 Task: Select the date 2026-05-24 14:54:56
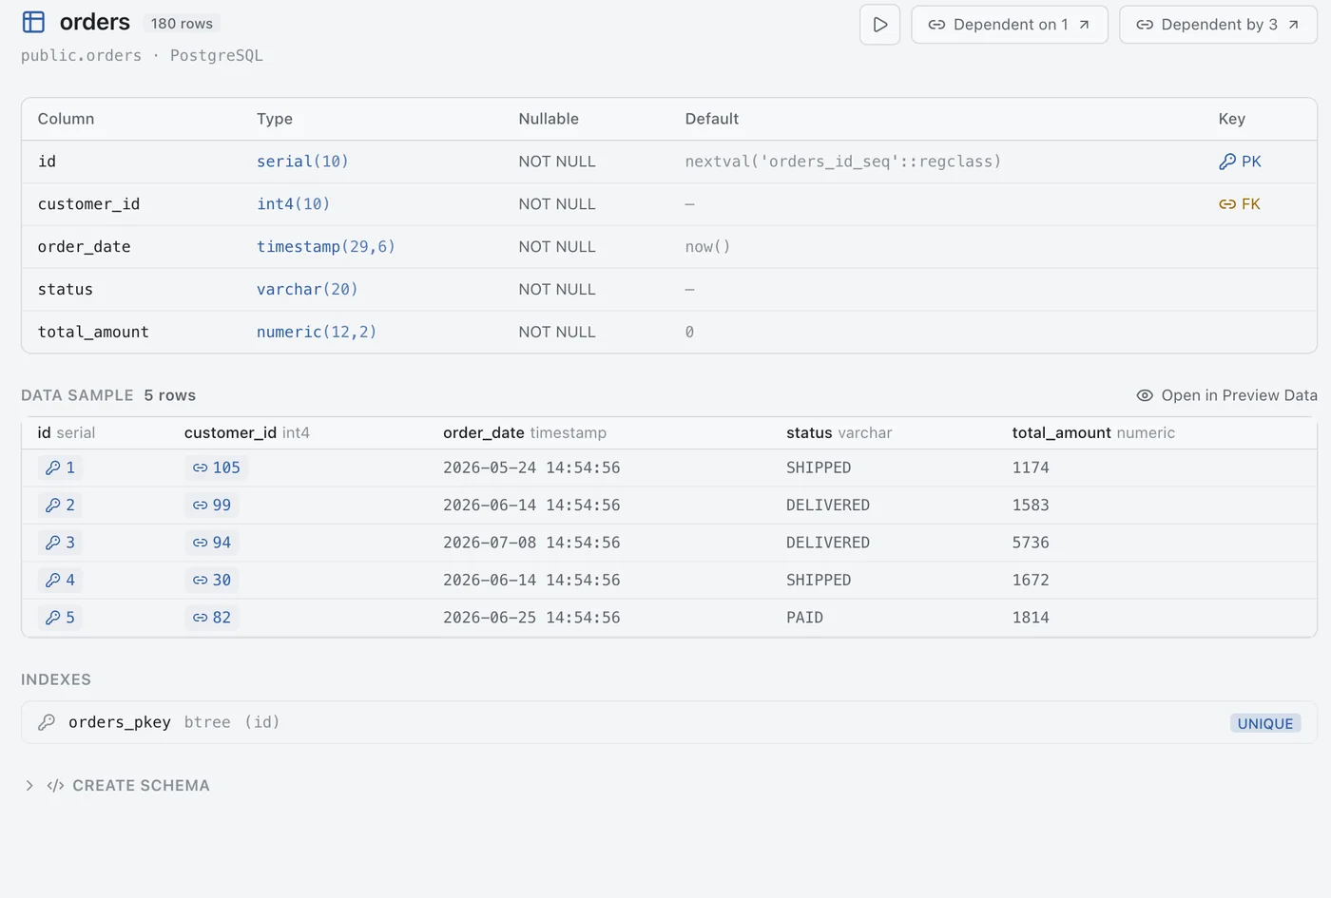pyautogui.click(x=531, y=468)
